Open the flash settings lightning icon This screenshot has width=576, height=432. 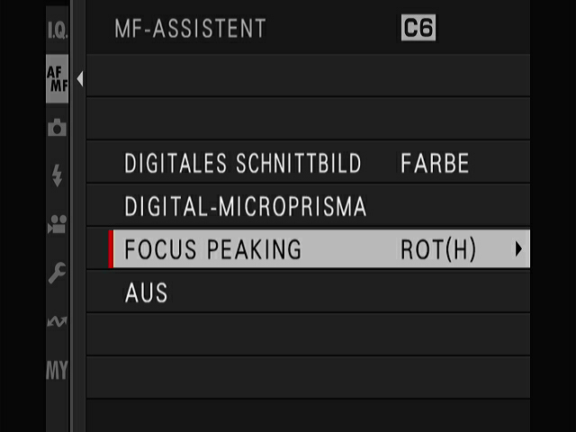click(57, 176)
